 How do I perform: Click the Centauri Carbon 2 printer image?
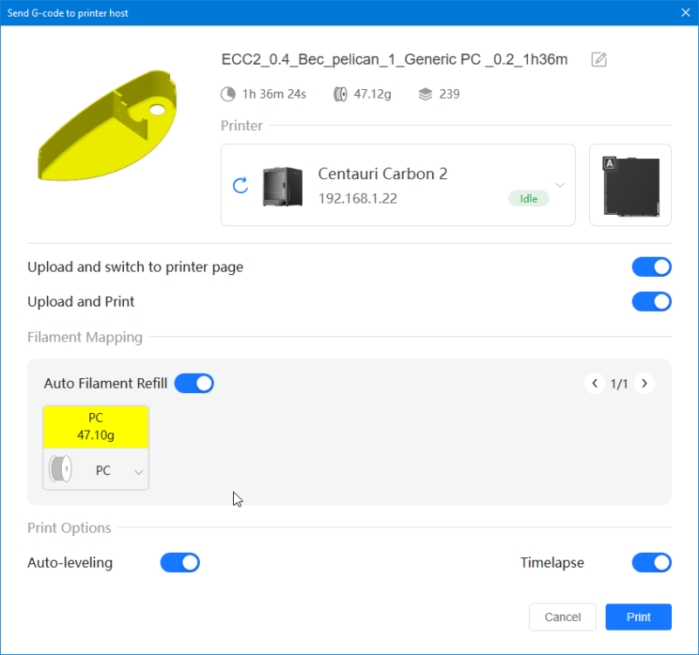[x=283, y=186]
